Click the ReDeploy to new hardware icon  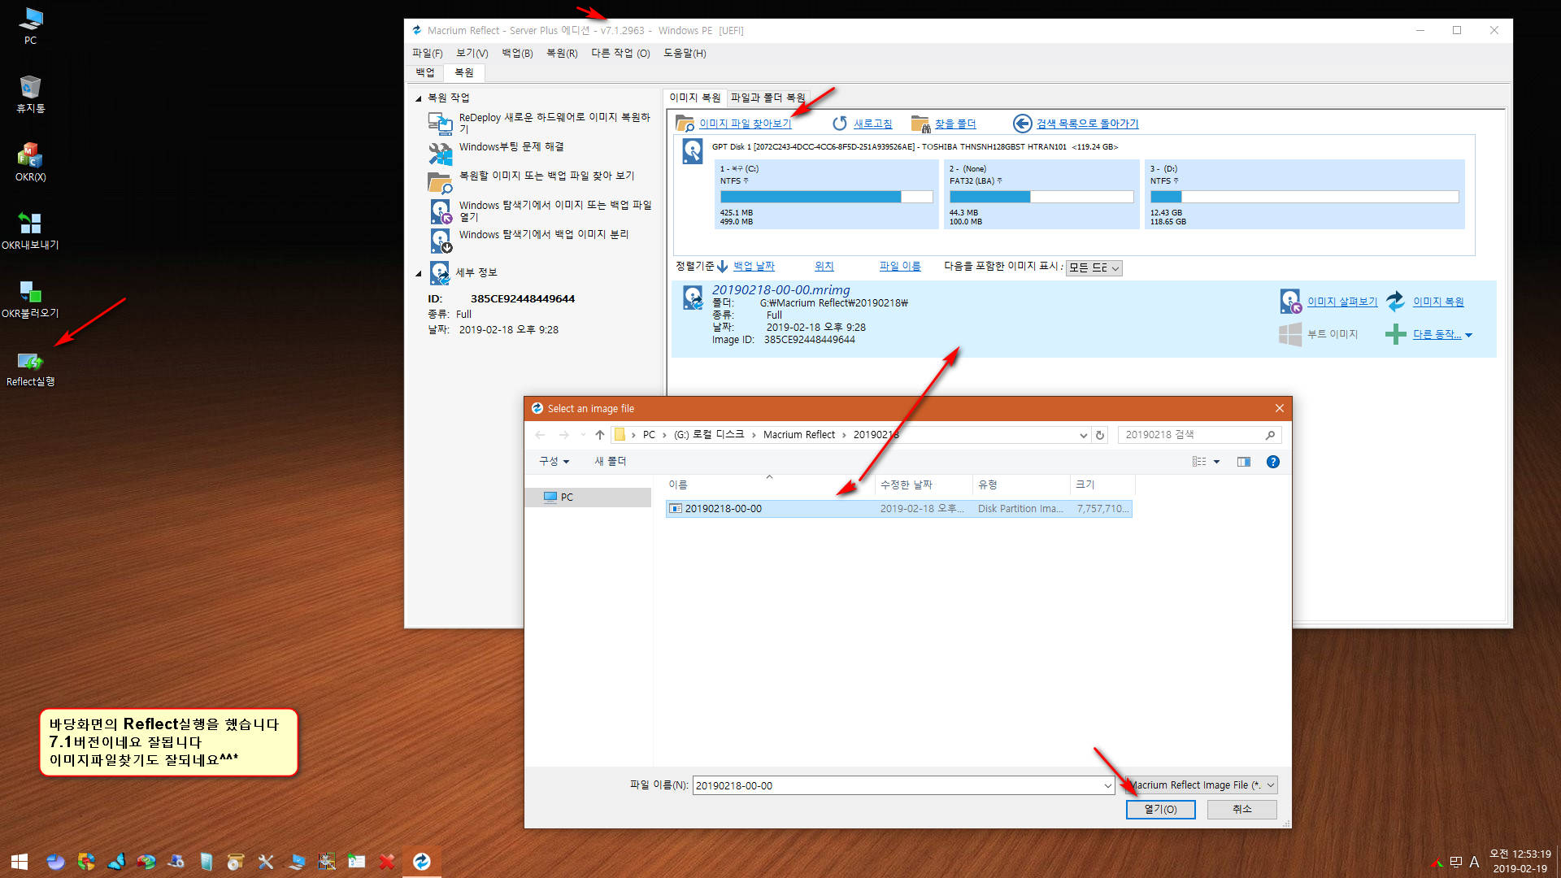pos(440,123)
